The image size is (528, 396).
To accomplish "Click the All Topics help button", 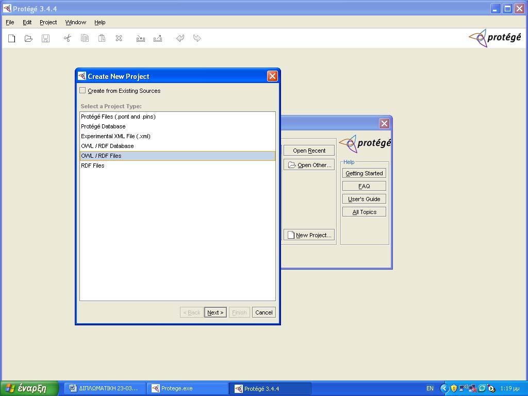I will 364,212.
